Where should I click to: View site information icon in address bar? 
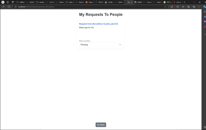click(x=16, y=7)
